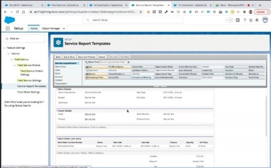Click the wrench extension icon
Viewport: 271px width, 168px height.
(x=166, y=12)
